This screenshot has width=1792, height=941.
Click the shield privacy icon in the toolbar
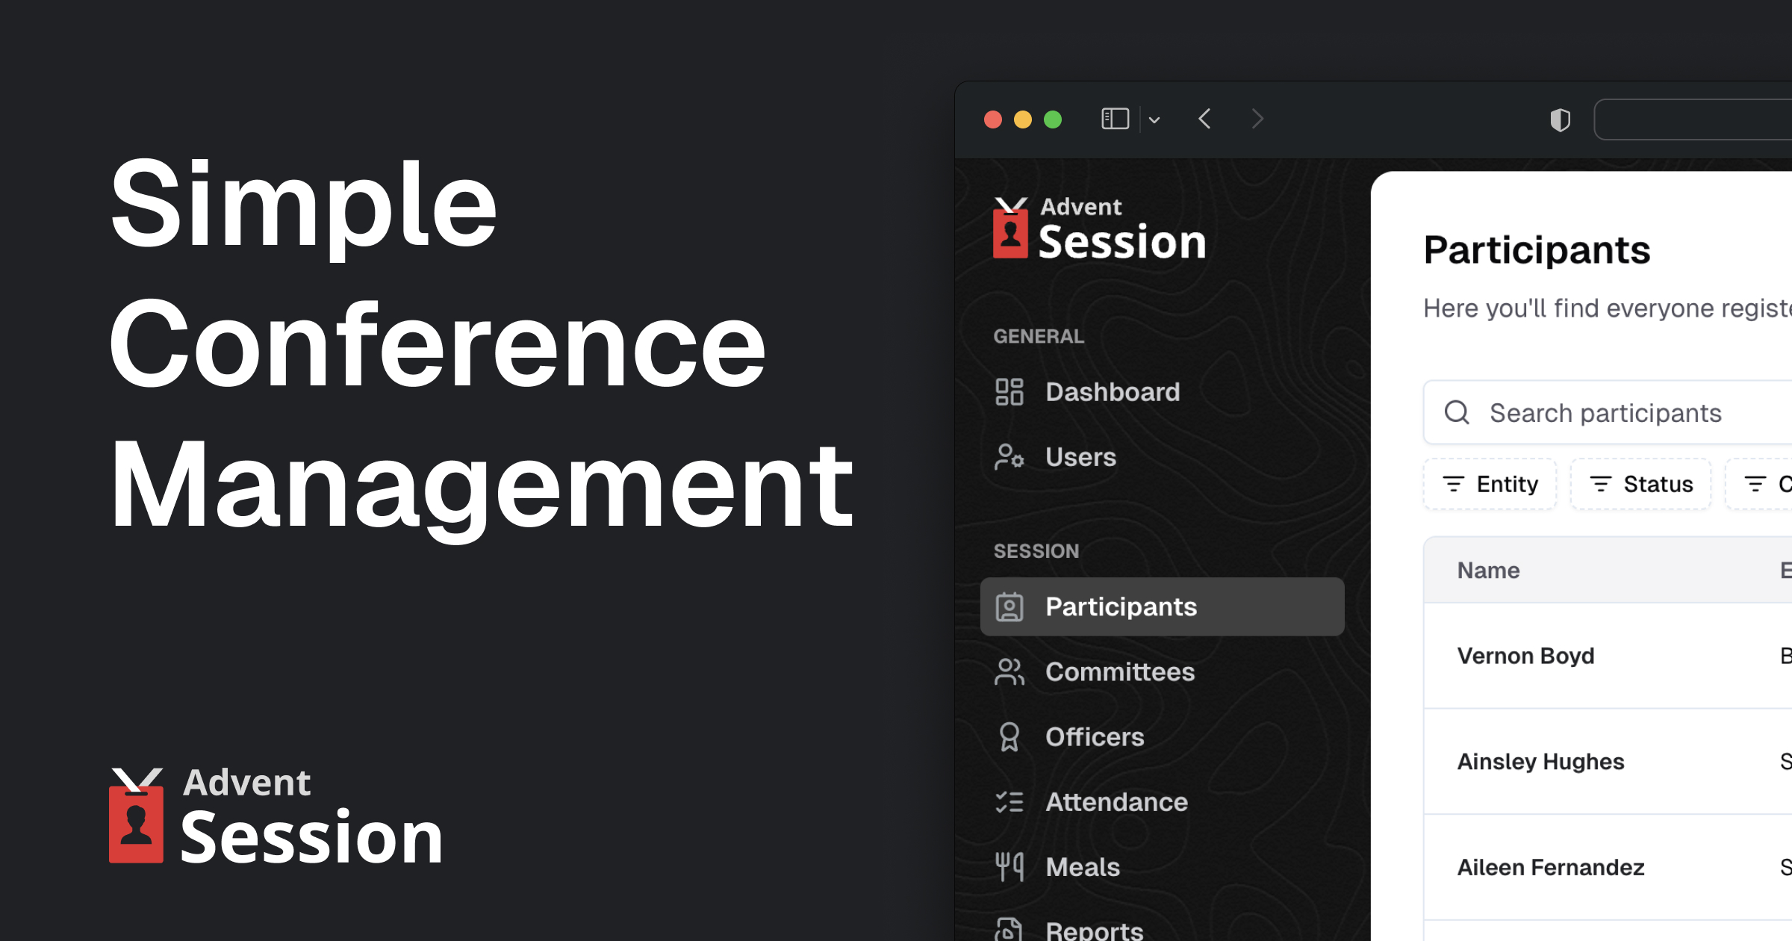click(x=1561, y=119)
